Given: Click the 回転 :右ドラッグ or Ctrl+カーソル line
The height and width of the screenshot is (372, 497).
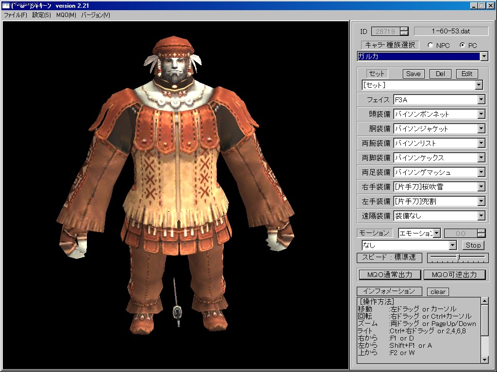Looking at the screenshot, I should pos(414,316).
